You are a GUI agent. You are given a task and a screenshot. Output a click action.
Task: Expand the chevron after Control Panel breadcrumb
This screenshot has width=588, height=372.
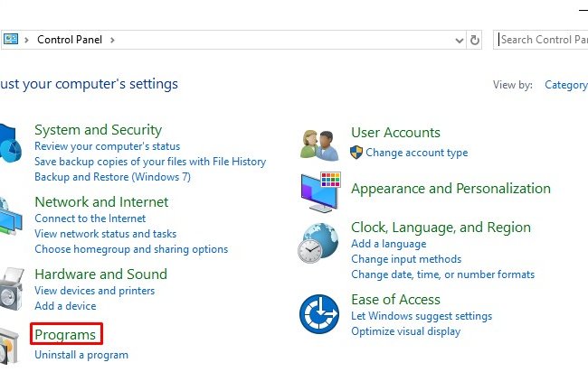pos(112,40)
